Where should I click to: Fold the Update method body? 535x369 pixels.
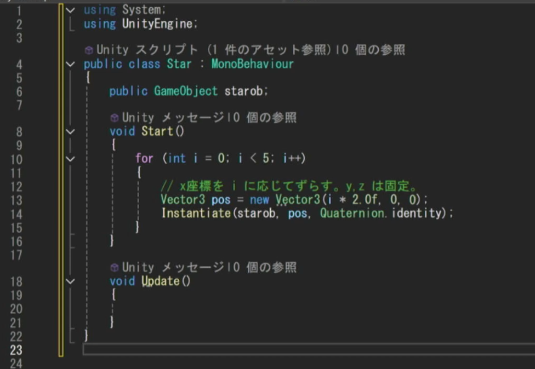pos(70,281)
